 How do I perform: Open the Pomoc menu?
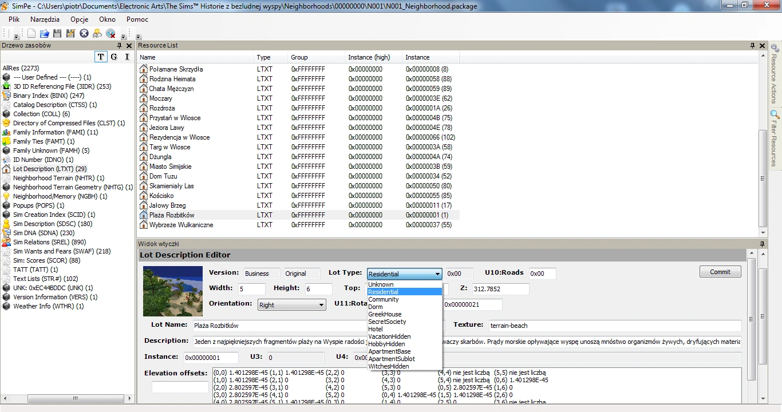[x=137, y=19]
